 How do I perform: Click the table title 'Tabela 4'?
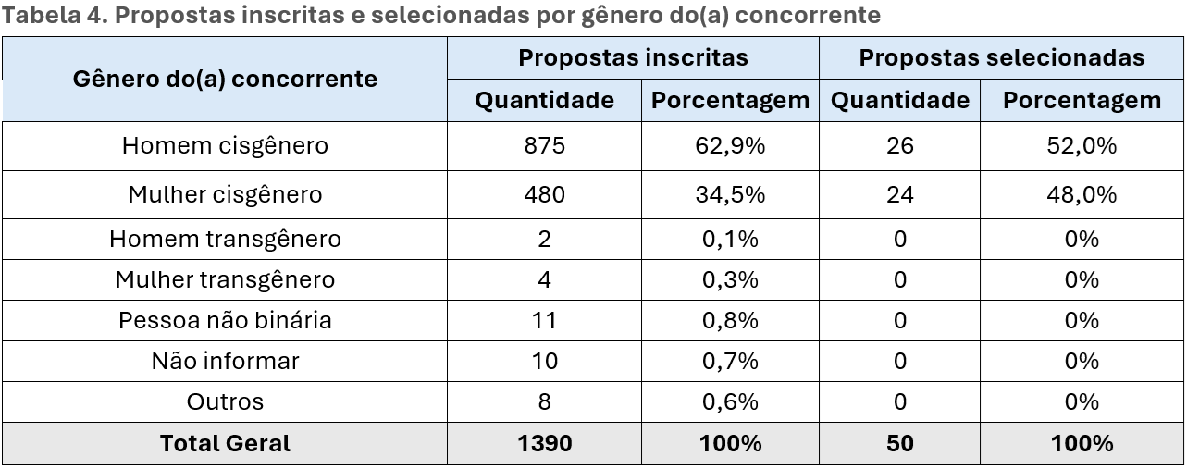[442, 16]
